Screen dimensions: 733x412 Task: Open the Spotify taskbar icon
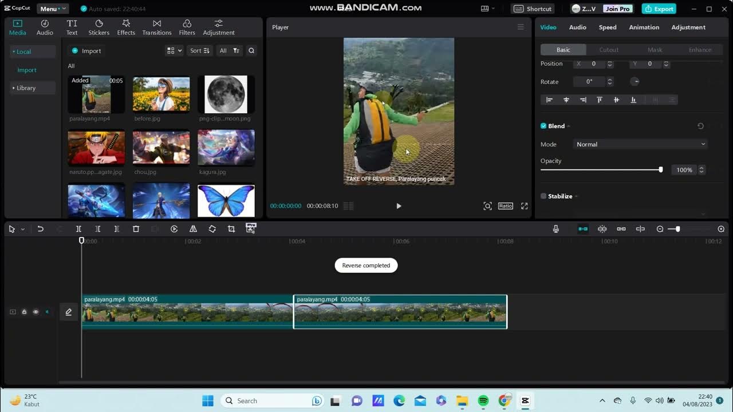[x=483, y=401]
